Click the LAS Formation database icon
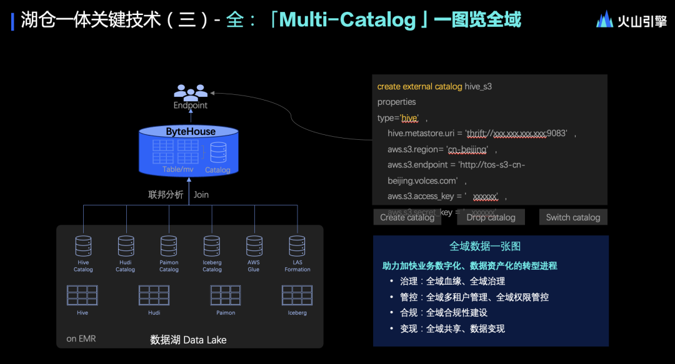The image size is (675, 364). 297,246
